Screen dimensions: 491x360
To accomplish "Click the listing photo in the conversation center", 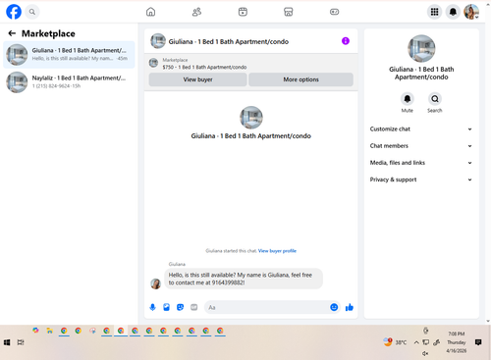I will tap(251, 118).
